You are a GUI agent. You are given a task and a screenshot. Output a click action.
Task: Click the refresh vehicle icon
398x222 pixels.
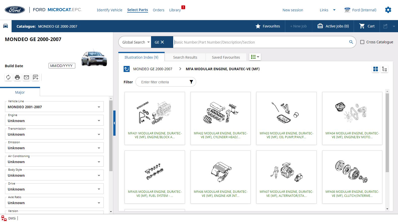pyautogui.click(x=8, y=77)
